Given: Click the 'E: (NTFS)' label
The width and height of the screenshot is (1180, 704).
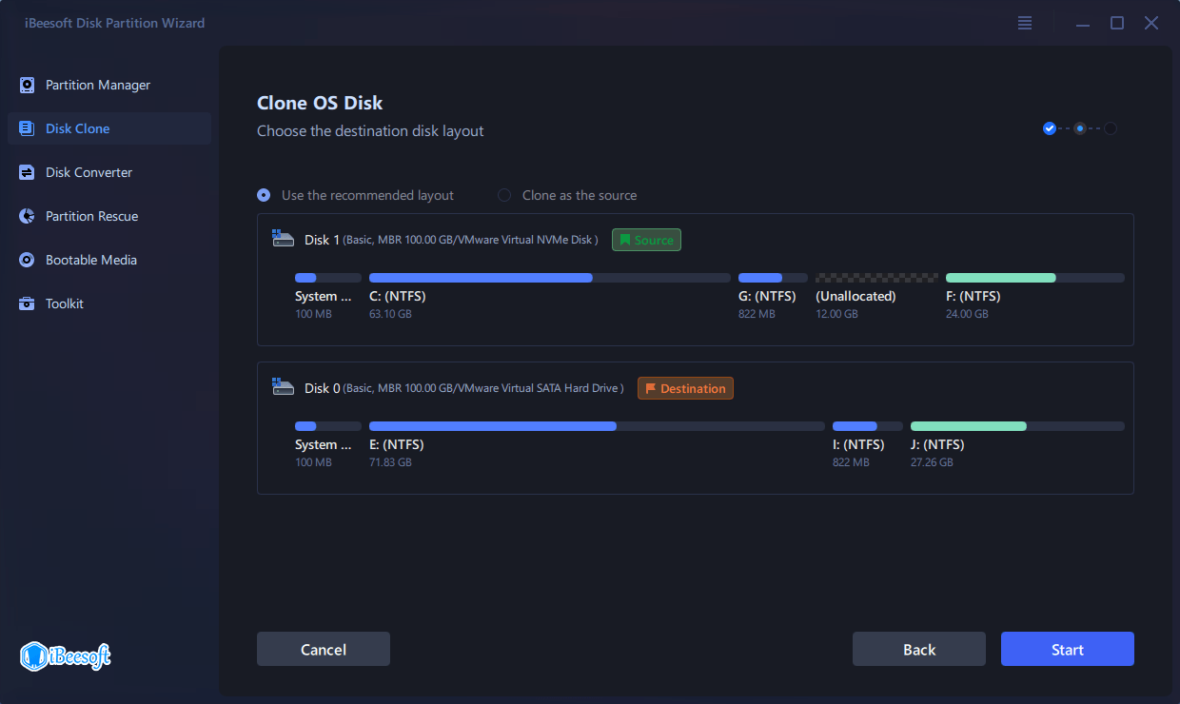Looking at the screenshot, I should [397, 444].
